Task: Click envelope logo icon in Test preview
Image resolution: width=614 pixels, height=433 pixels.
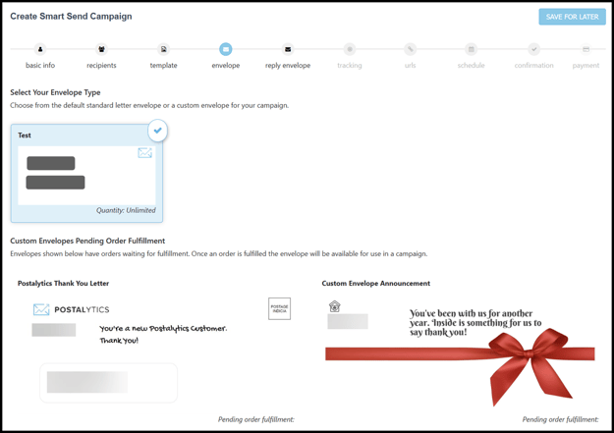Action: click(144, 153)
